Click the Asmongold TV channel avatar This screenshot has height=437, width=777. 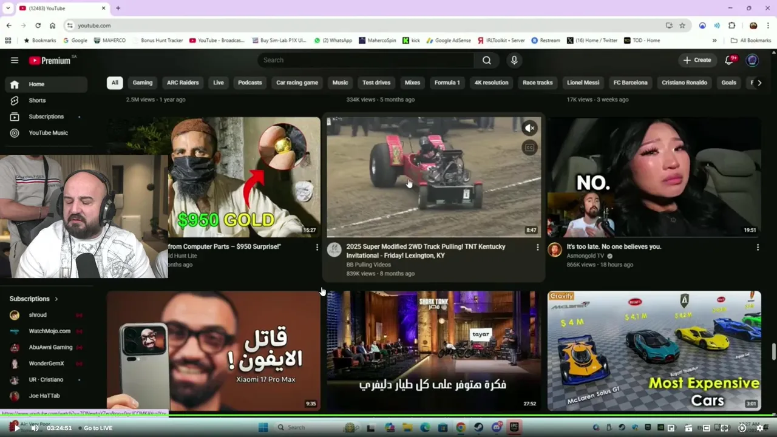point(555,250)
